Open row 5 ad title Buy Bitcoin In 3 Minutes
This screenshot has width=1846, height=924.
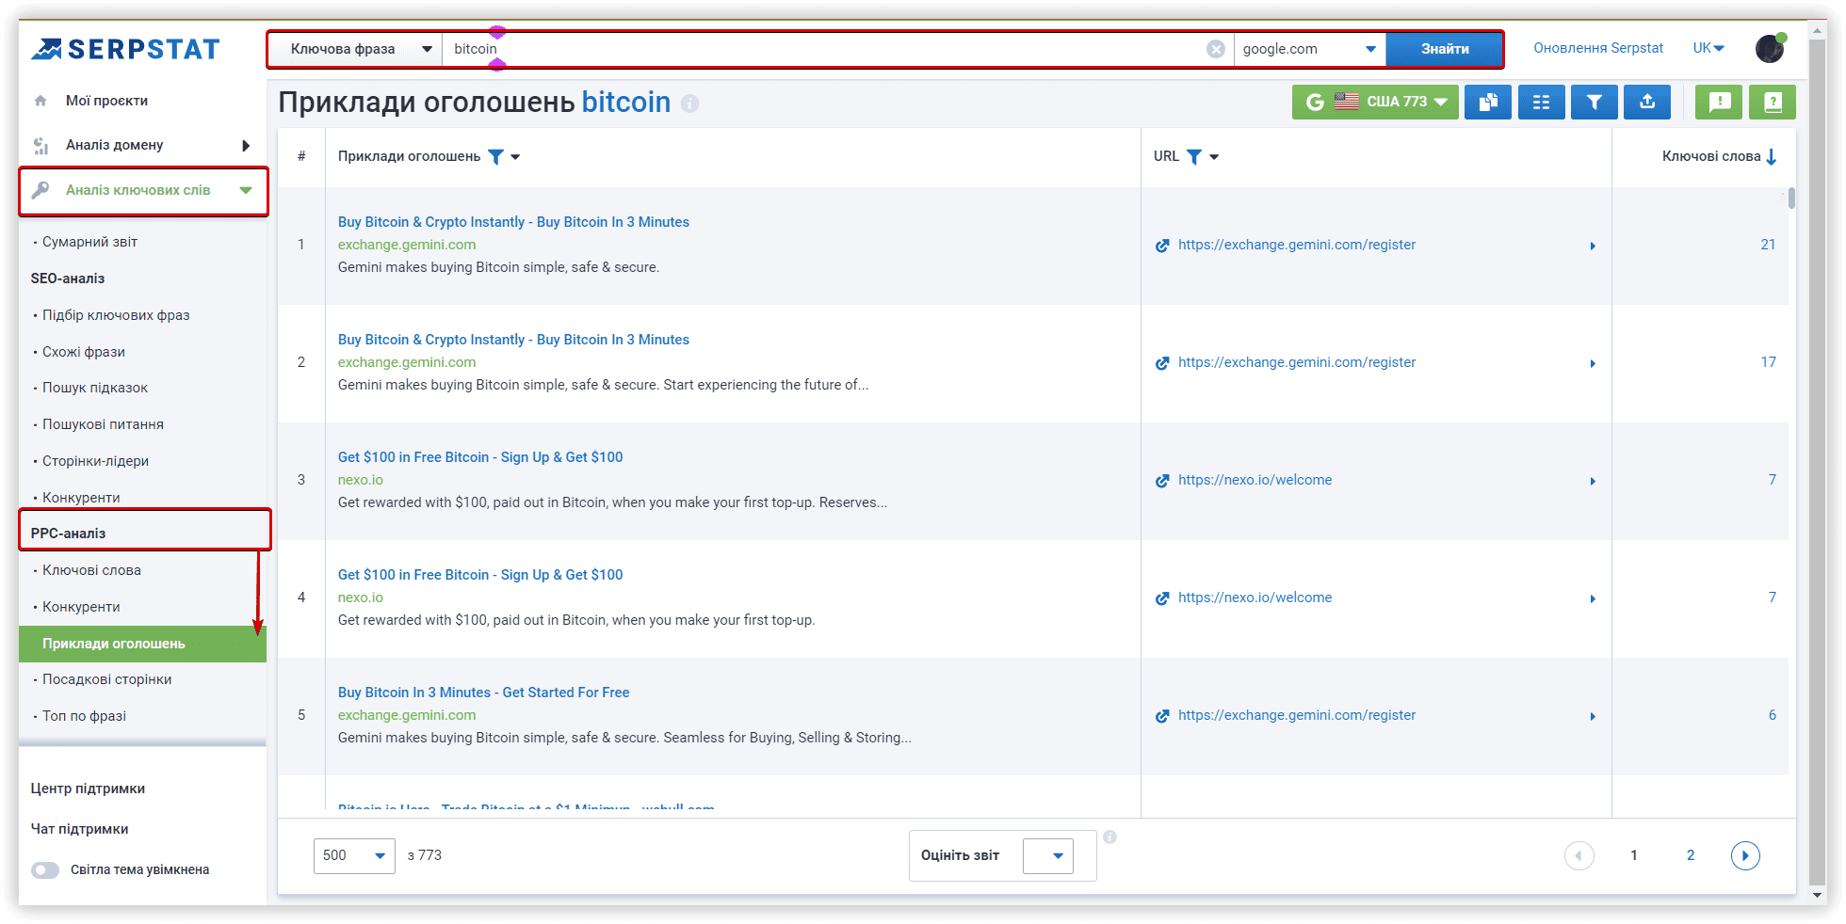click(x=483, y=693)
